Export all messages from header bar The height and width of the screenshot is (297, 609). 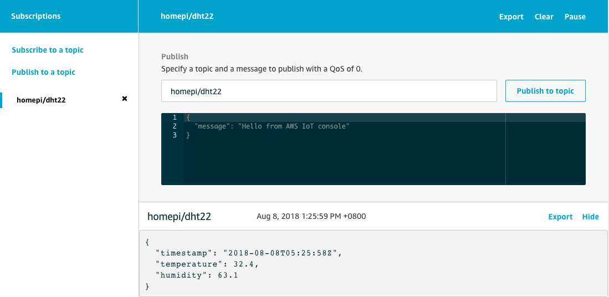(511, 17)
